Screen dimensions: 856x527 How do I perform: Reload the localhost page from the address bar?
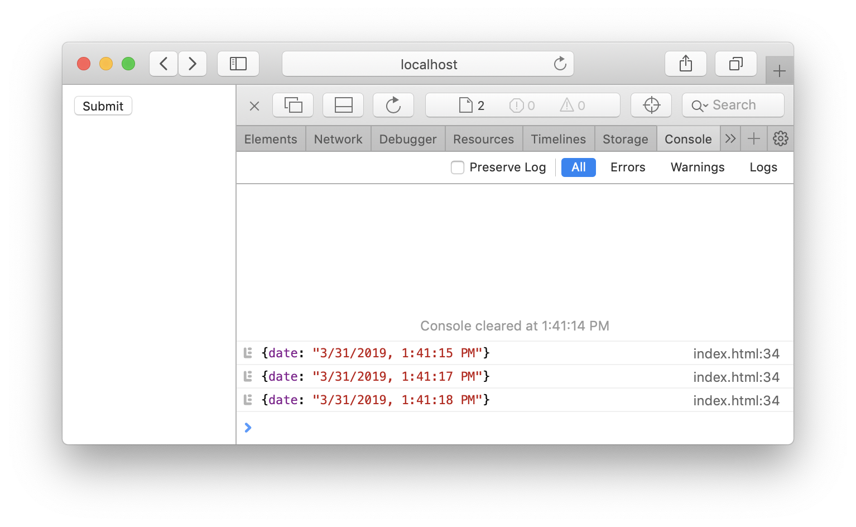click(x=560, y=64)
